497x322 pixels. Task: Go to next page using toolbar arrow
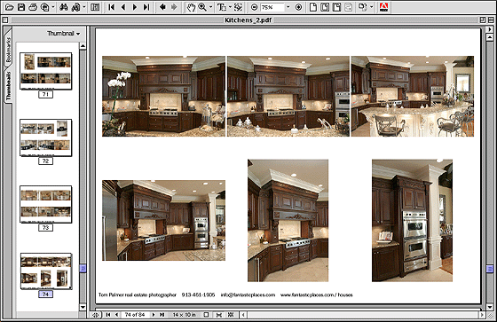[135, 7]
